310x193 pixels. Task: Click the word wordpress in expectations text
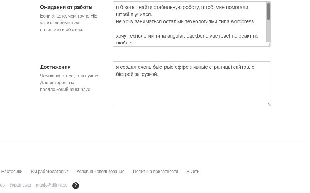click(x=242, y=21)
